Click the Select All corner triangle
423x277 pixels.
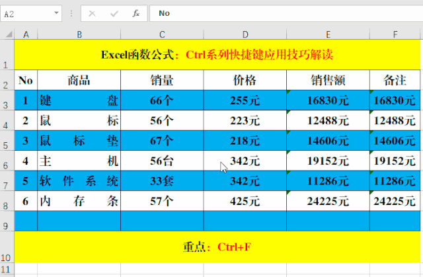coord(7,34)
